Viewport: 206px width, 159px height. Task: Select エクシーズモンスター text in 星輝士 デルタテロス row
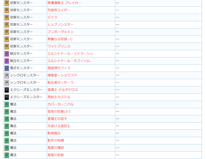point(26,90)
